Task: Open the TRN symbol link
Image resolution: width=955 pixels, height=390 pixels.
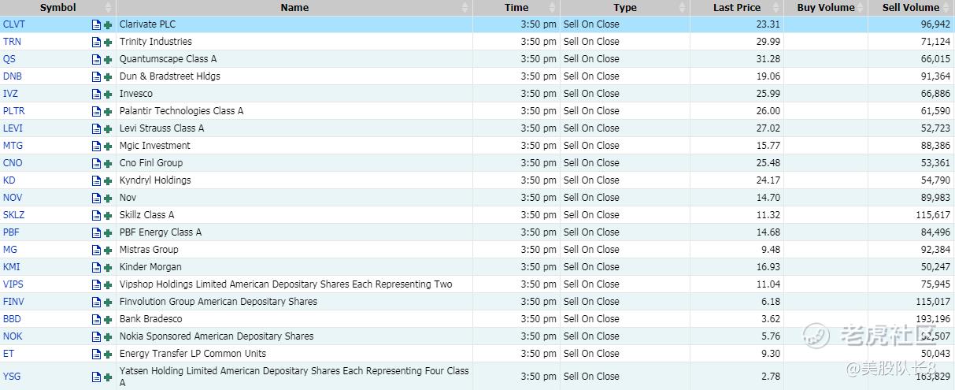Action: pyautogui.click(x=13, y=42)
